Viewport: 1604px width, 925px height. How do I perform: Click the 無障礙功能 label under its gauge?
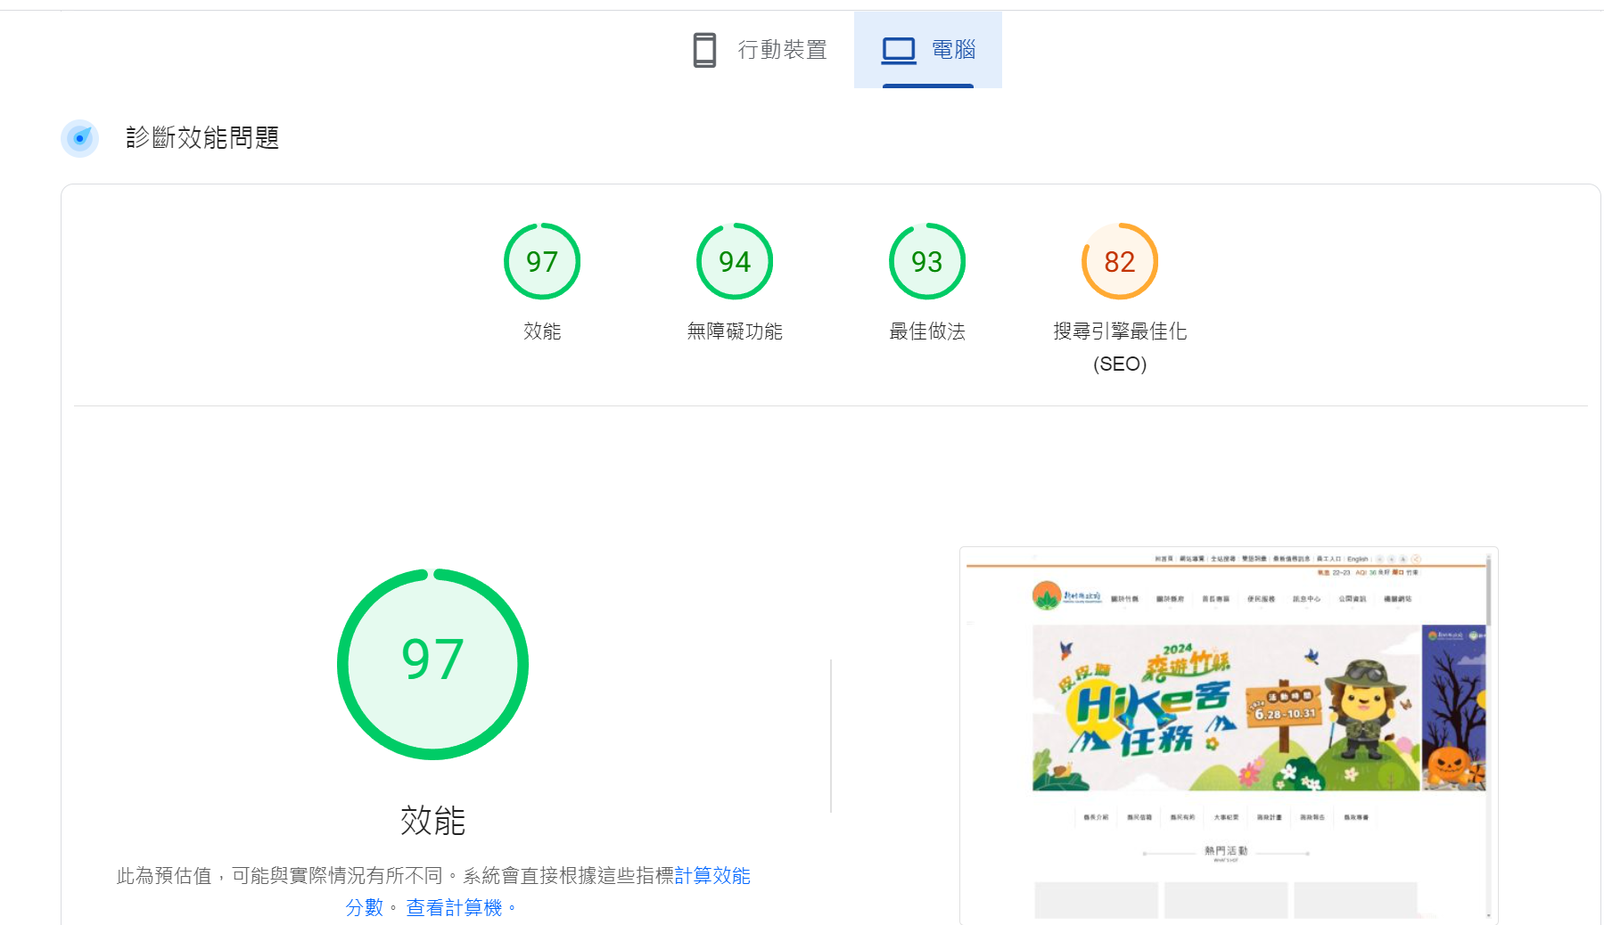(734, 332)
